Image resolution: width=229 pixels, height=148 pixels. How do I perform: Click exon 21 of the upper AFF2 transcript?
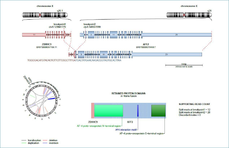point(177,35)
